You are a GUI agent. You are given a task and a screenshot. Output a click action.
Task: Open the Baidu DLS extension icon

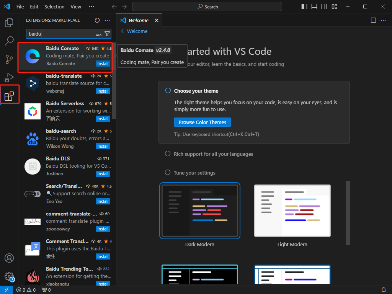coord(33,166)
